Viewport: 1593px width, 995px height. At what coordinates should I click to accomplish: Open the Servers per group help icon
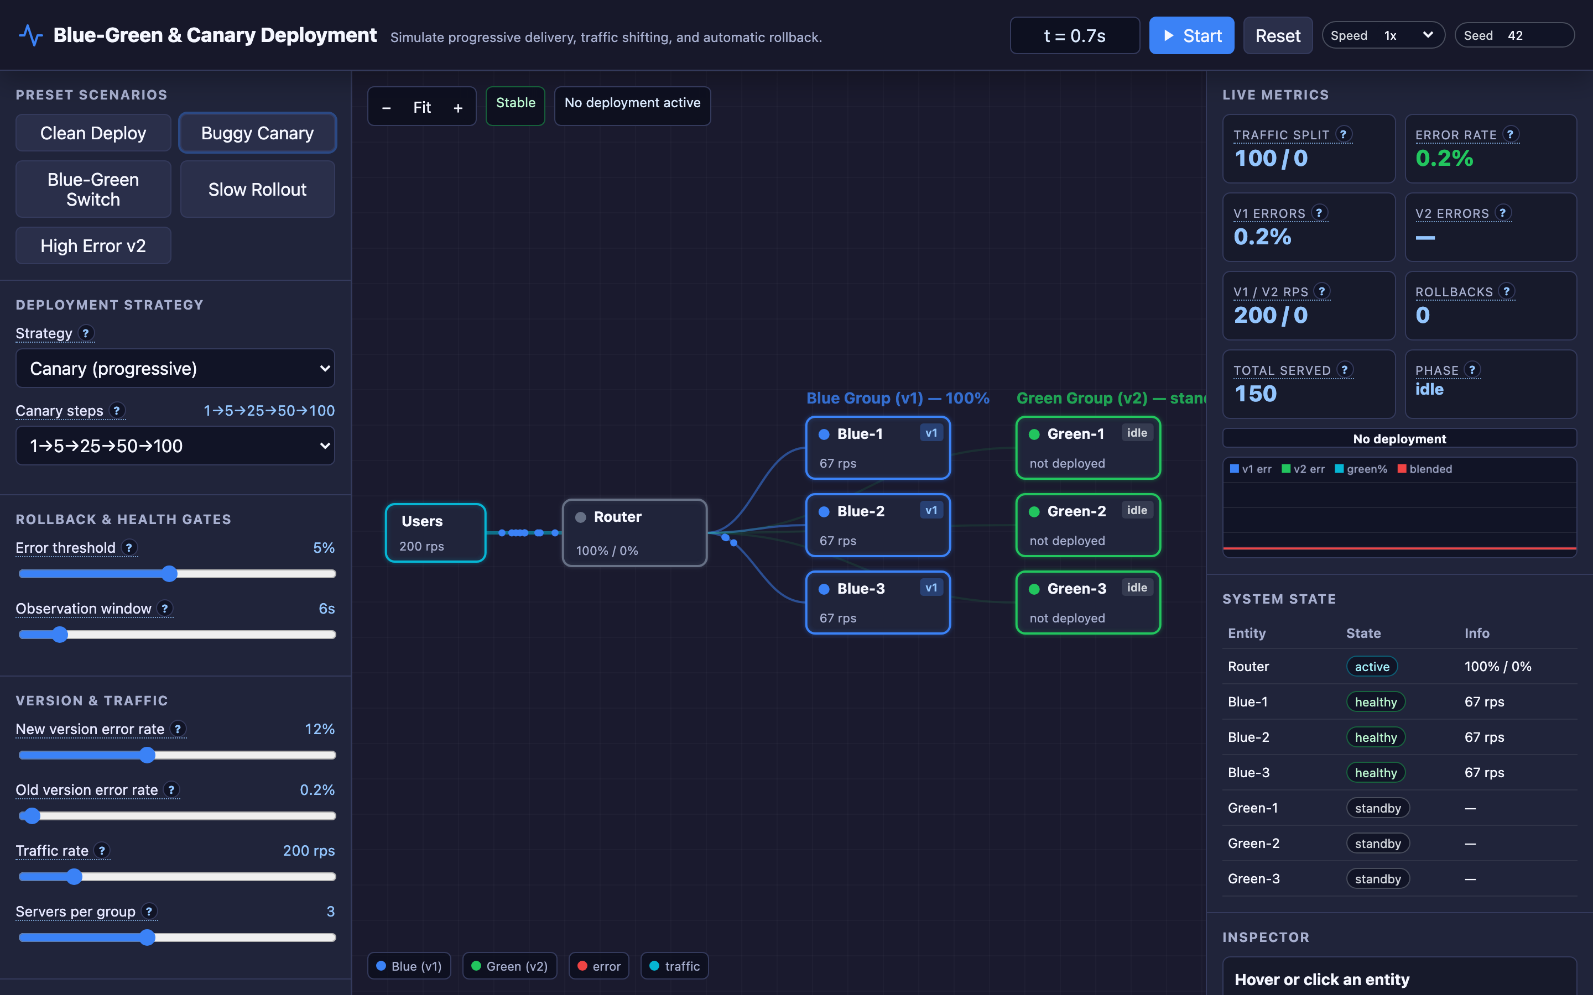pyautogui.click(x=149, y=911)
